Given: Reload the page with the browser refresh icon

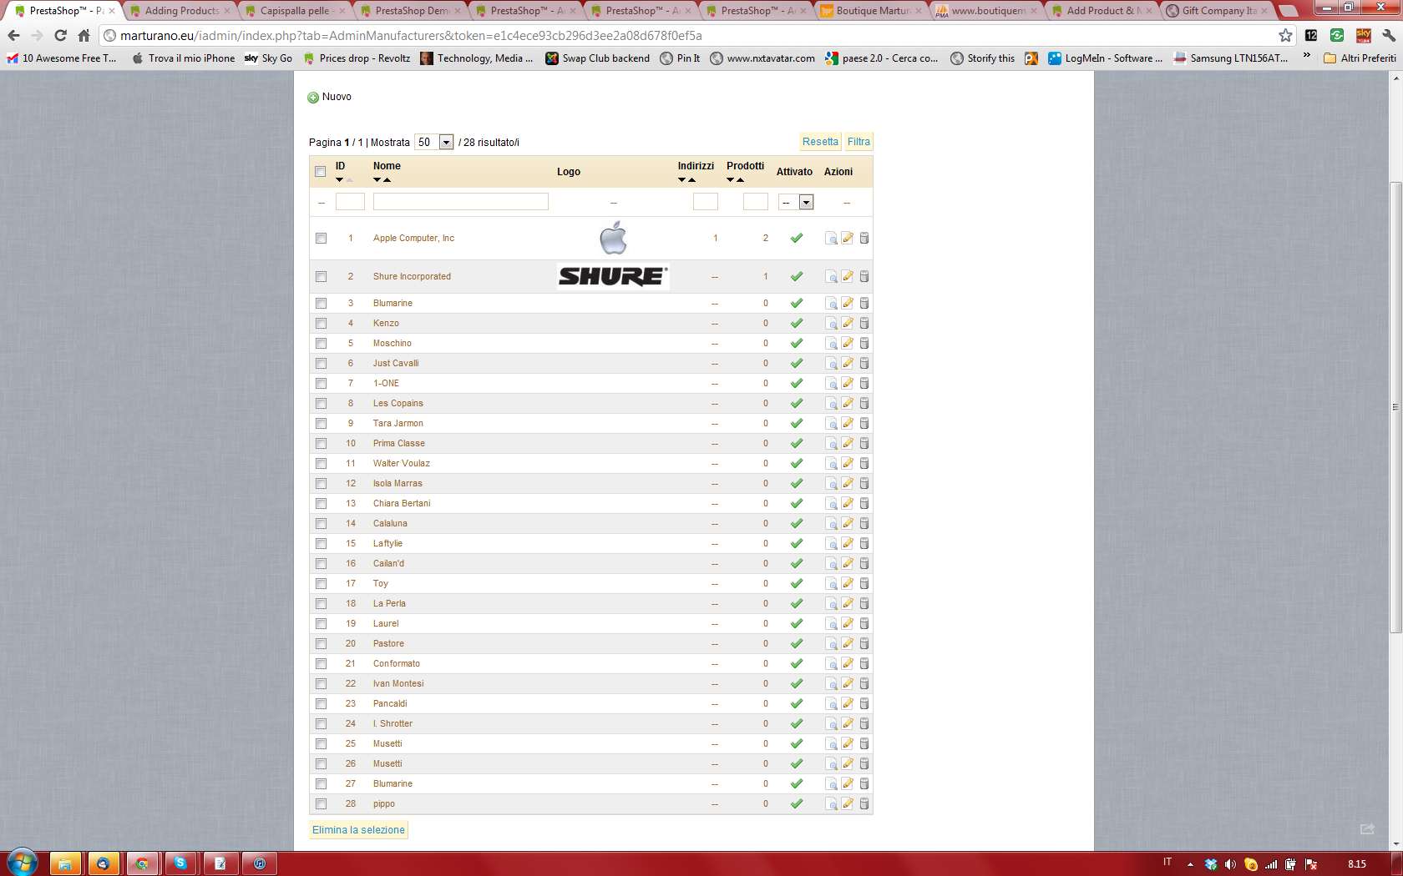Looking at the screenshot, I should pyautogui.click(x=60, y=35).
